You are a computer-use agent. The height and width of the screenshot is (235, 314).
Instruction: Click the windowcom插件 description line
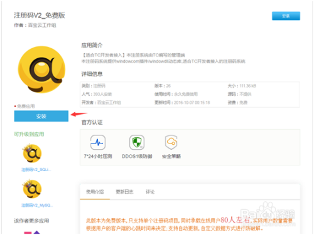[163, 61]
